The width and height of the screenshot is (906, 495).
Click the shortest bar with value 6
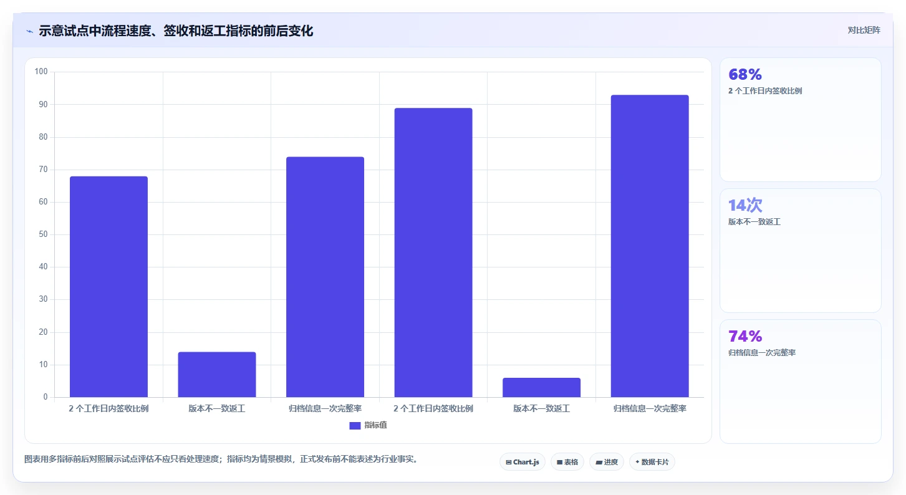541,388
